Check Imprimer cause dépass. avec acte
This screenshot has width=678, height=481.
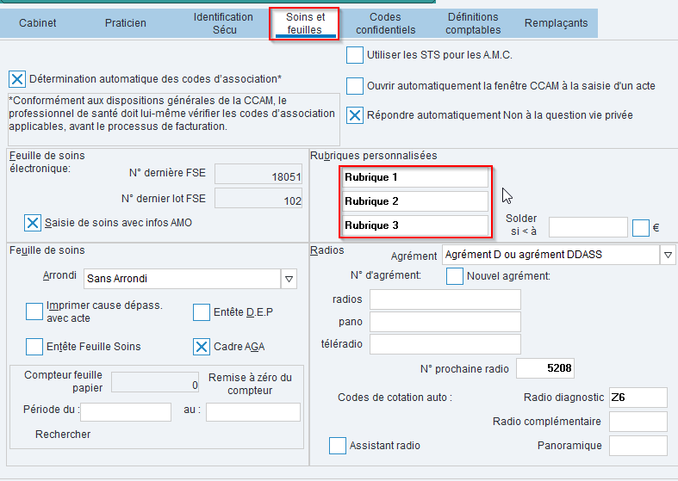pyautogui.click(x=34, y=311)
